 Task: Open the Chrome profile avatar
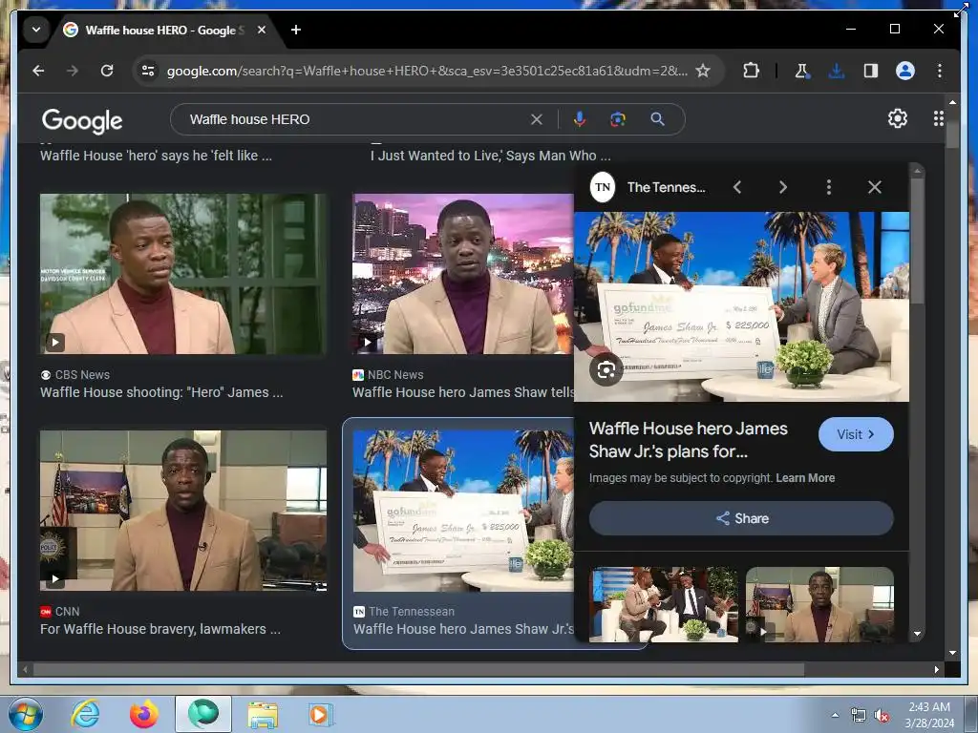click(x=905, y=71)
